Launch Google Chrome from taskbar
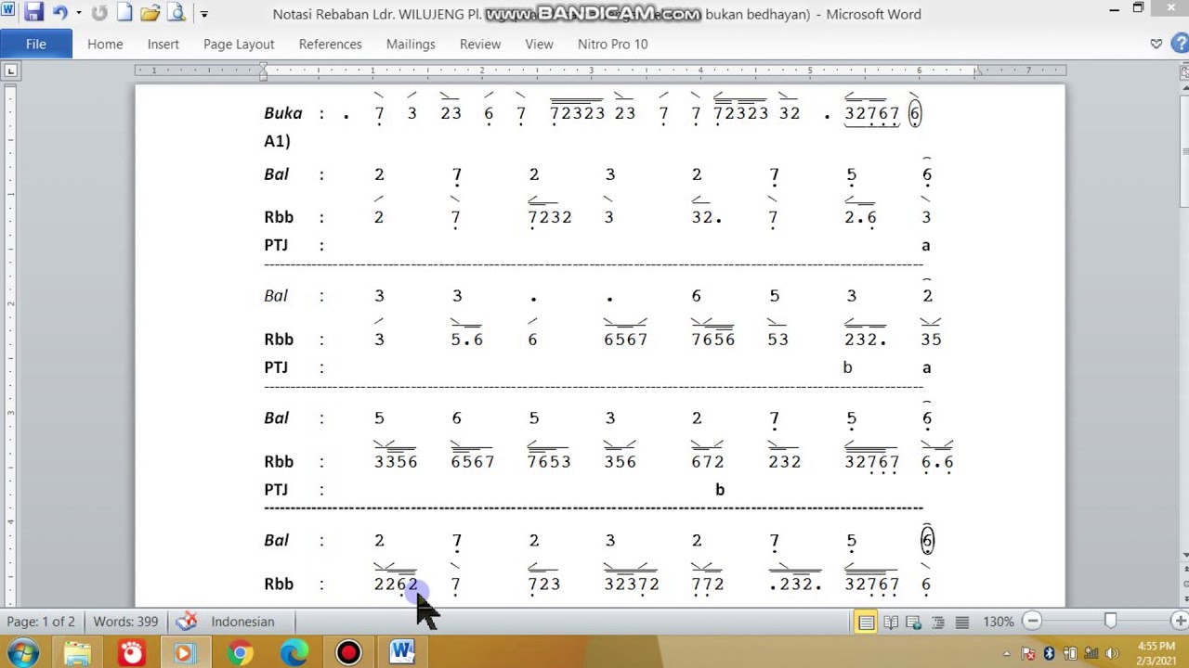The image size is (1189, 668). click(x=240, y=653)
